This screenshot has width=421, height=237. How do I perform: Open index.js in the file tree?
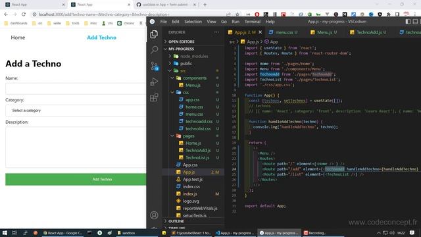193,194
